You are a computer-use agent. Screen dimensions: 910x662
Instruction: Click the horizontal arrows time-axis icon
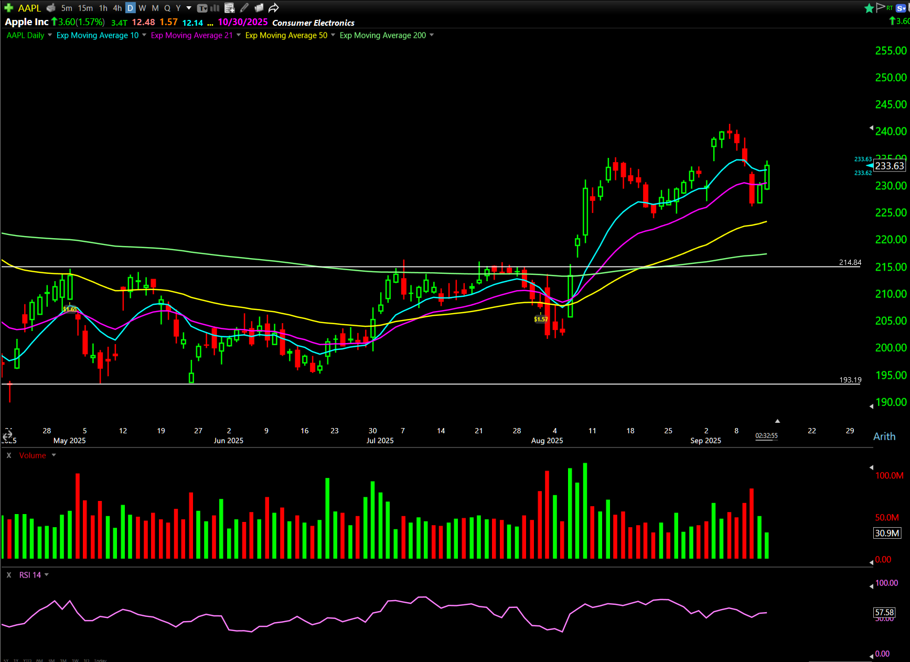(x=7, y=435)
